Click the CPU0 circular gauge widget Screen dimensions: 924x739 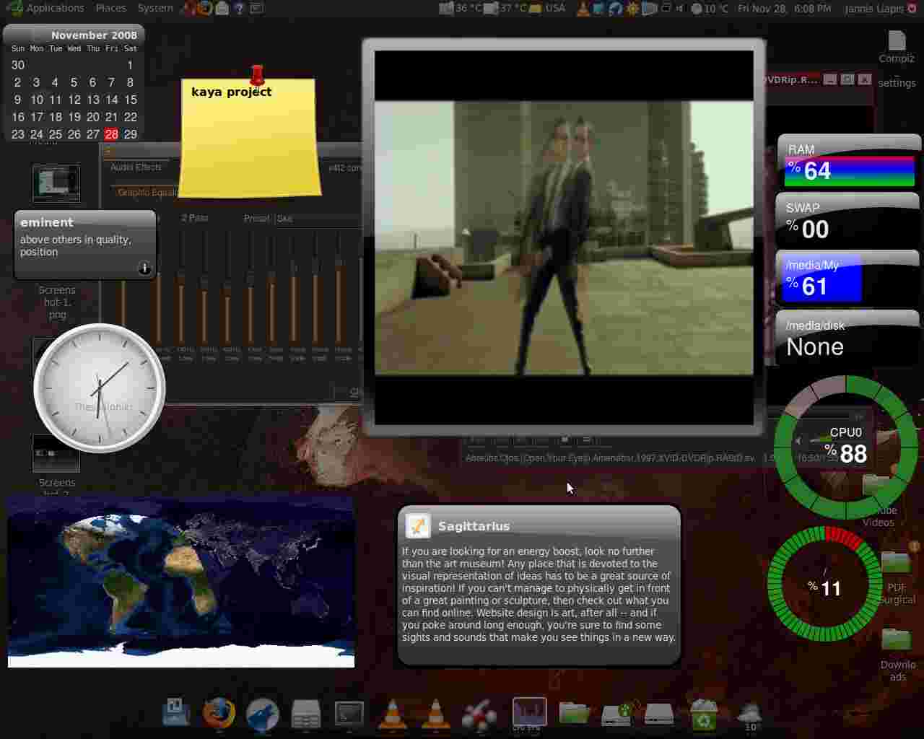846,446
